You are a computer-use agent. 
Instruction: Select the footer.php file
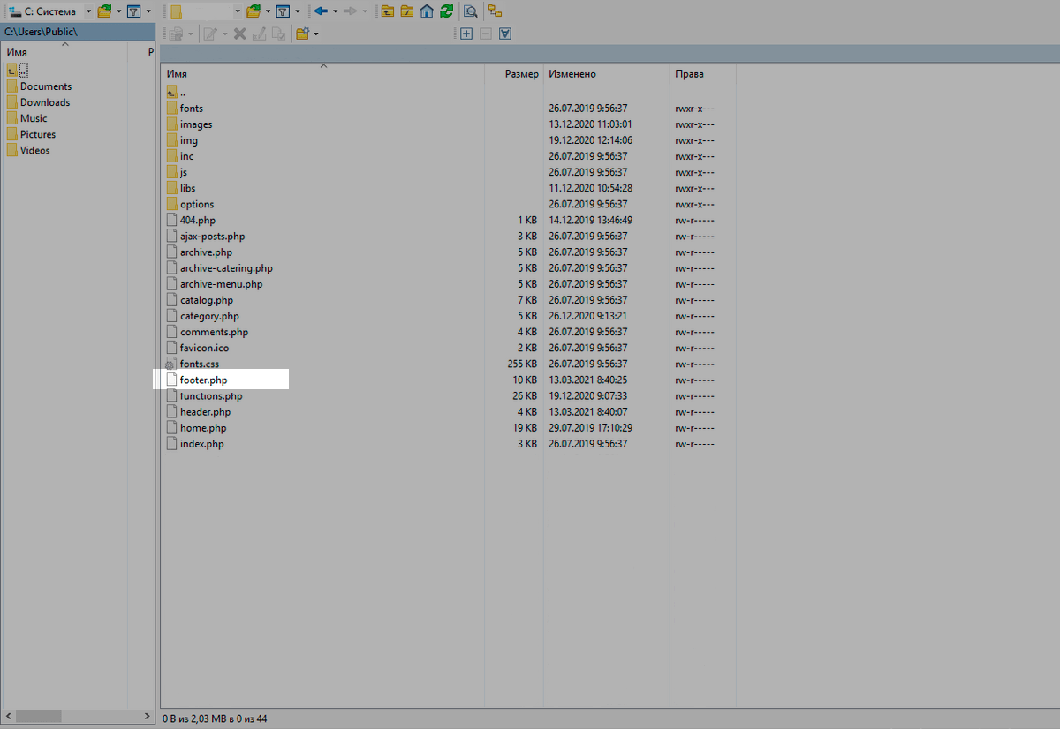(203, 380)
